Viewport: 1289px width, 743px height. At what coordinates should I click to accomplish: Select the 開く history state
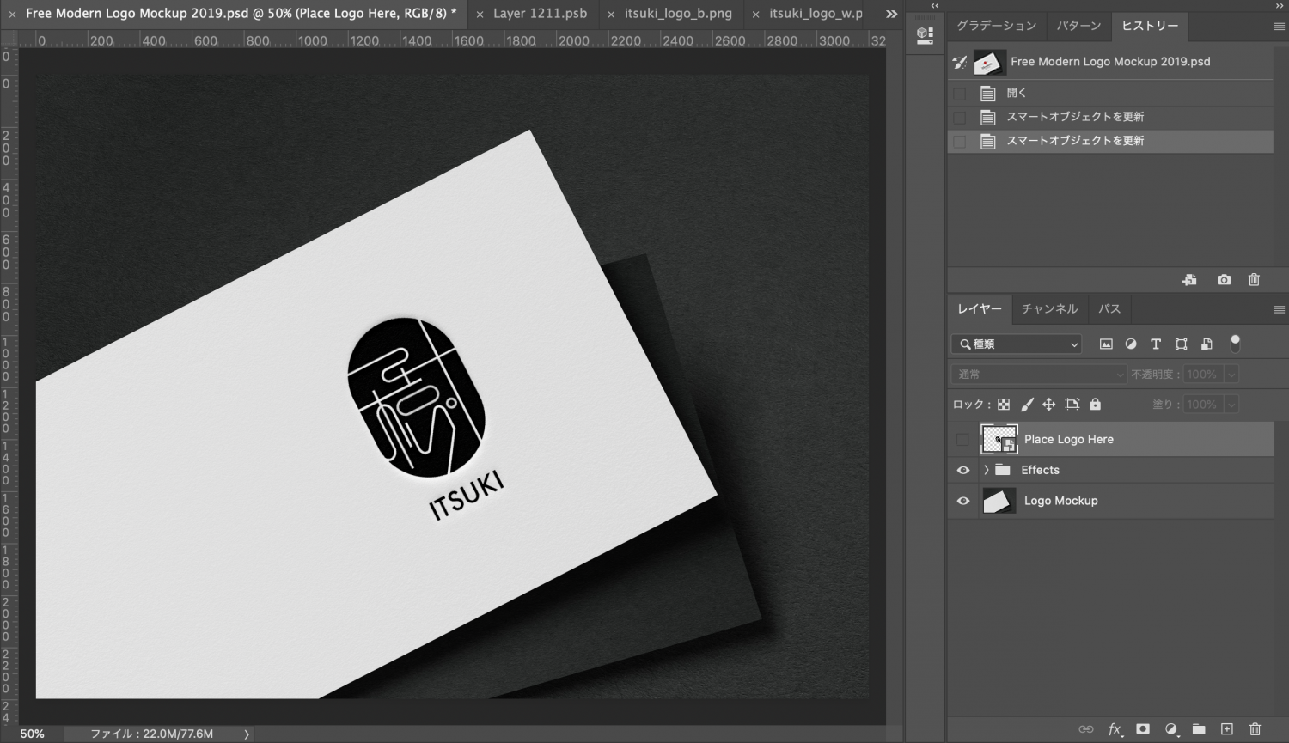(1017, 93)
